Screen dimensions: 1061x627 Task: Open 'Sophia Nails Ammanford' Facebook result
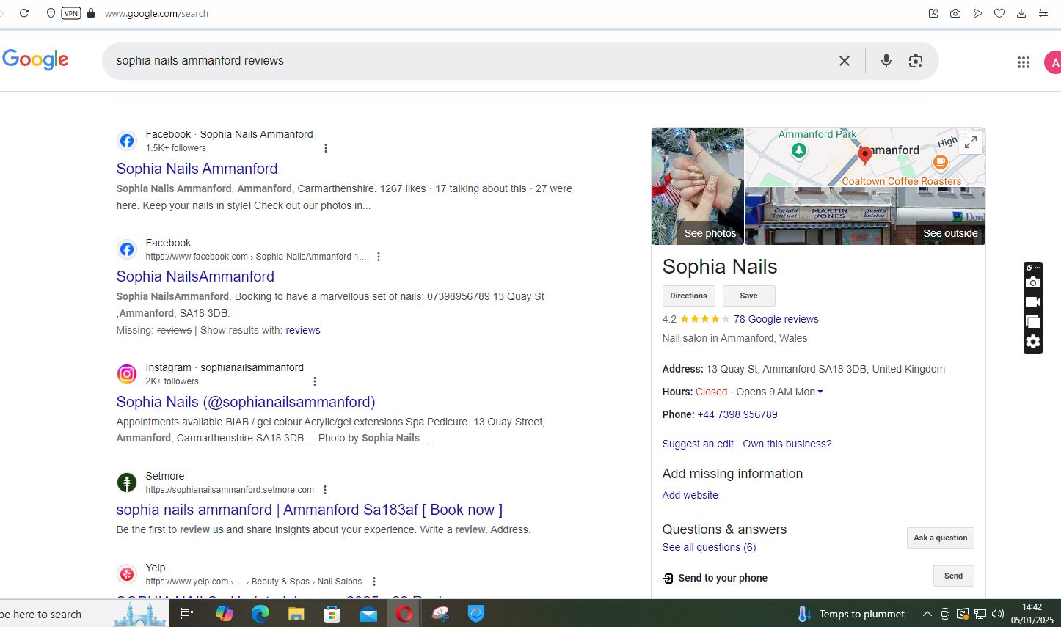click(197, 169)
